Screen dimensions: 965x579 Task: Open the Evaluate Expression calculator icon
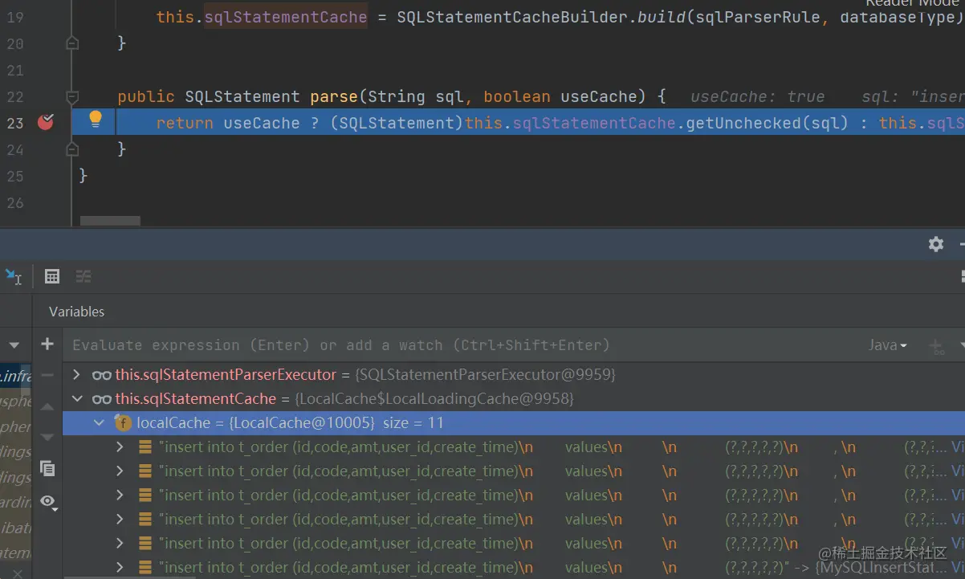52,276
